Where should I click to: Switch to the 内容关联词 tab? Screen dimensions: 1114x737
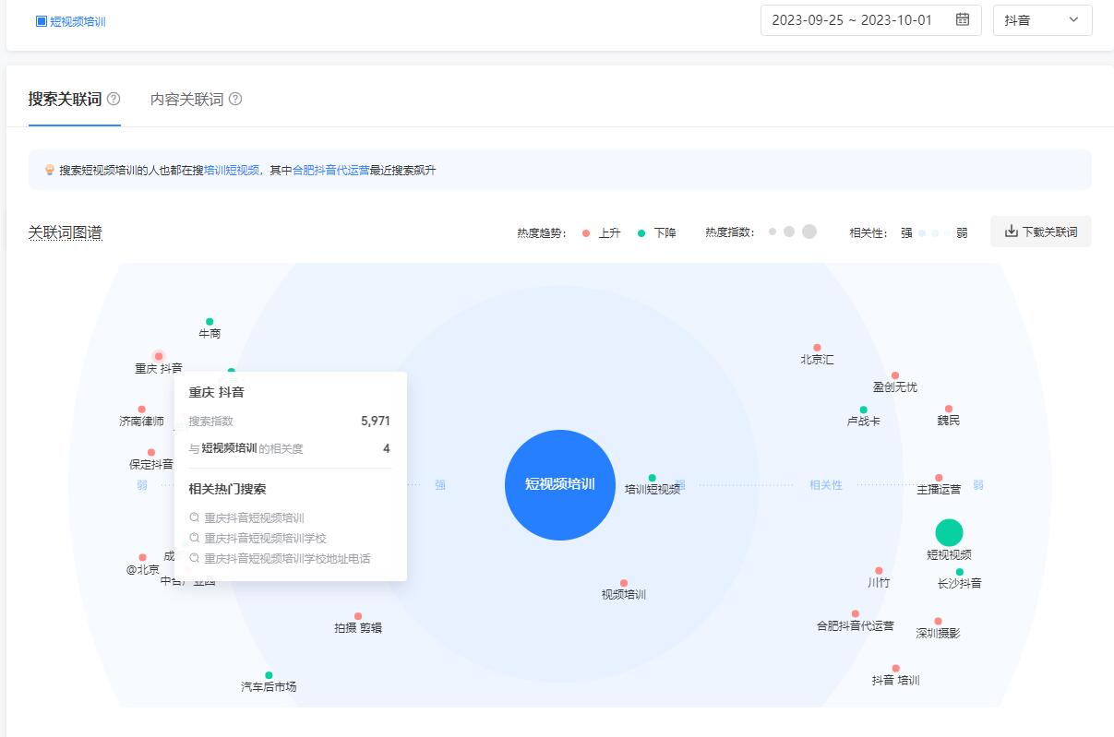click(187, 99)
